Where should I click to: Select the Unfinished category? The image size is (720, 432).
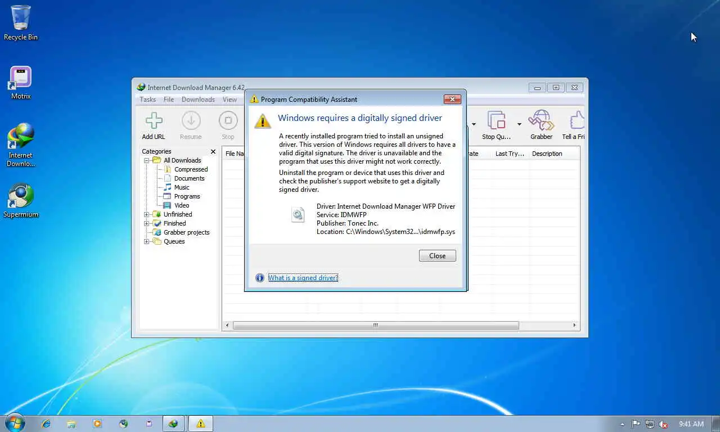pyautogui.click(x=178, y=214)
